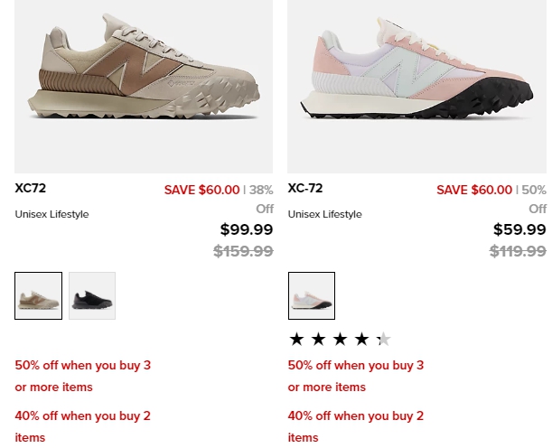
Task: Click the crossed-out $119.99 original price
Action: [518, 251]
